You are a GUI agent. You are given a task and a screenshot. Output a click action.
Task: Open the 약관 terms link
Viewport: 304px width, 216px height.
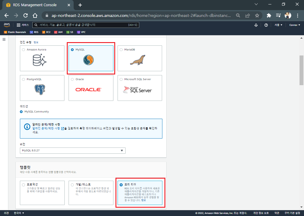(x=277, y=213)
